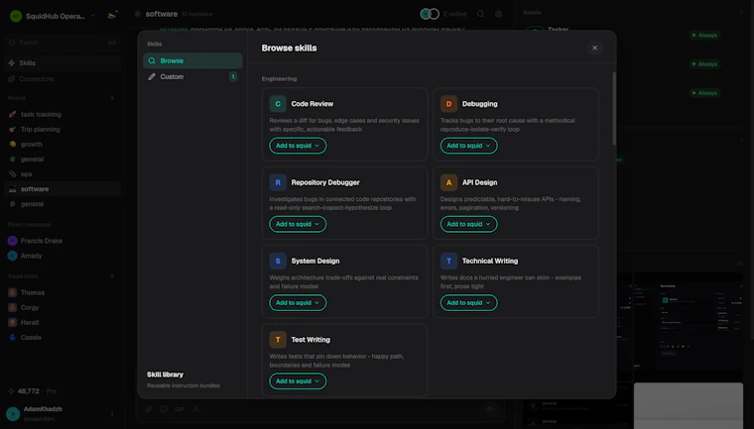Viewport: 754px width, 429px height.
Task: Click the Engineering category heading
Action: pyautogui.click(x=279, y=79)
